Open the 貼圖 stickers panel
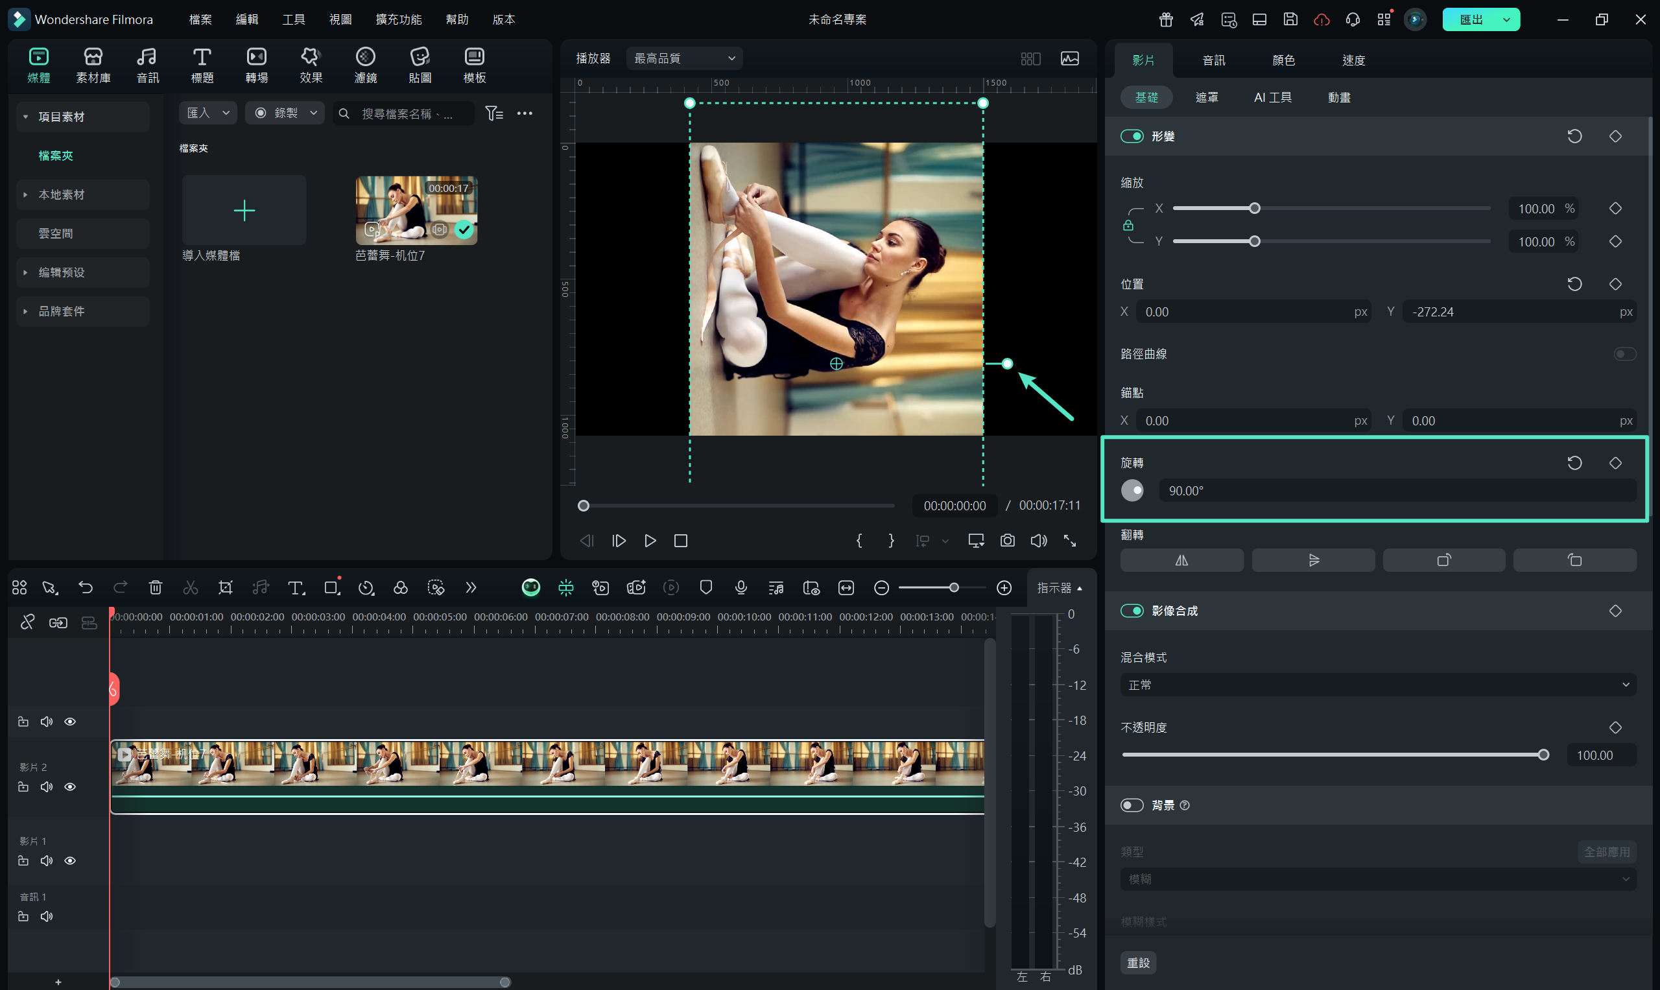The height and width of the screenshot is (990, 1660). coord(419,65)
